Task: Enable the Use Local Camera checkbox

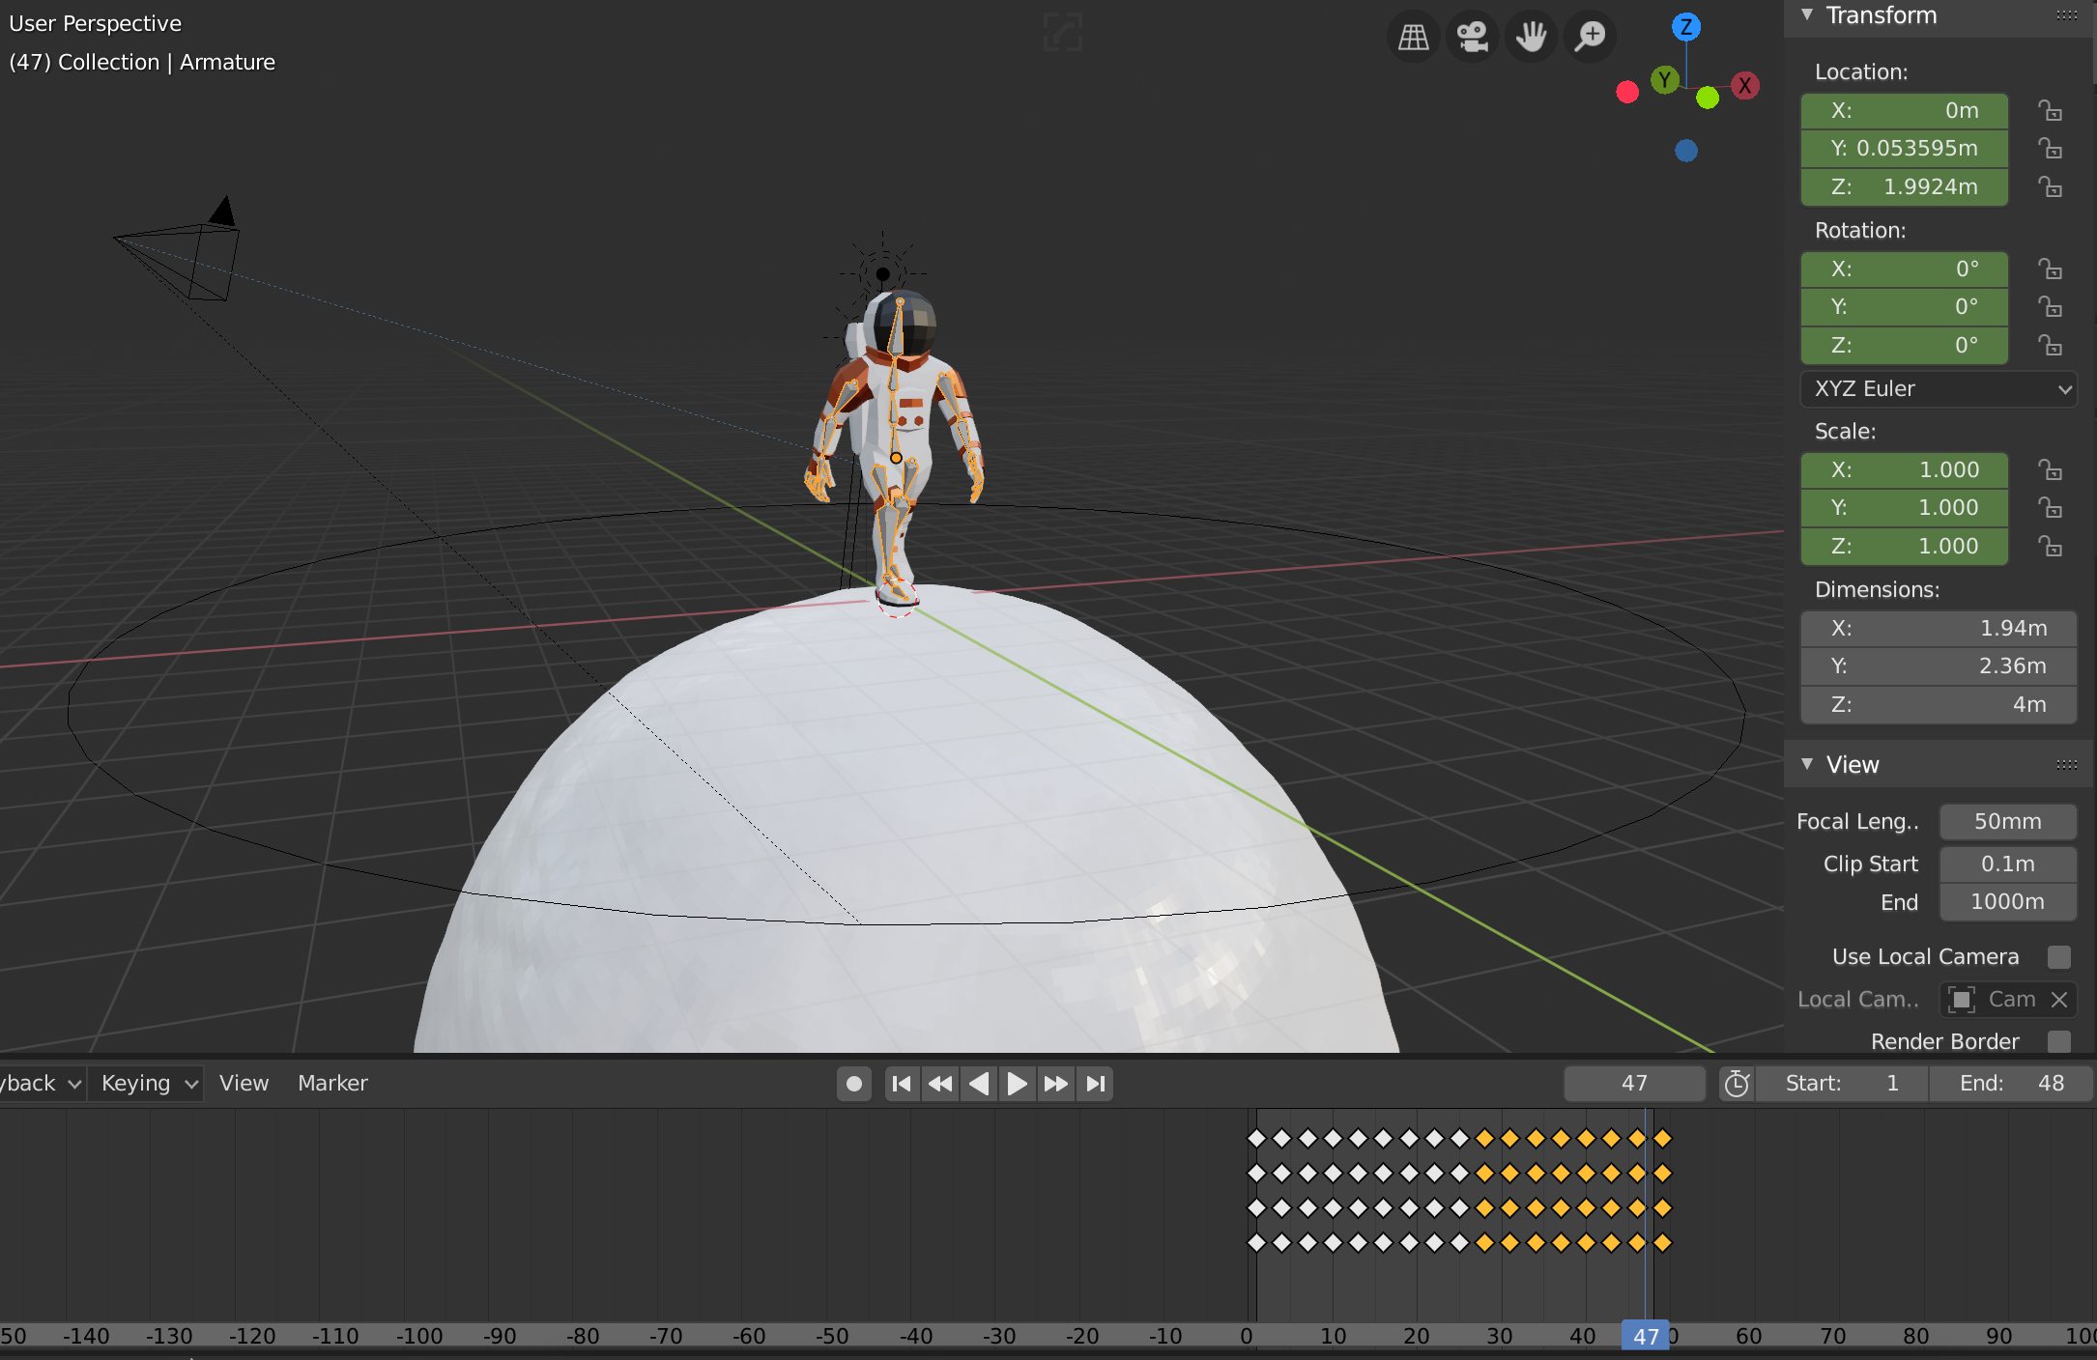Action: (2058, 957)
